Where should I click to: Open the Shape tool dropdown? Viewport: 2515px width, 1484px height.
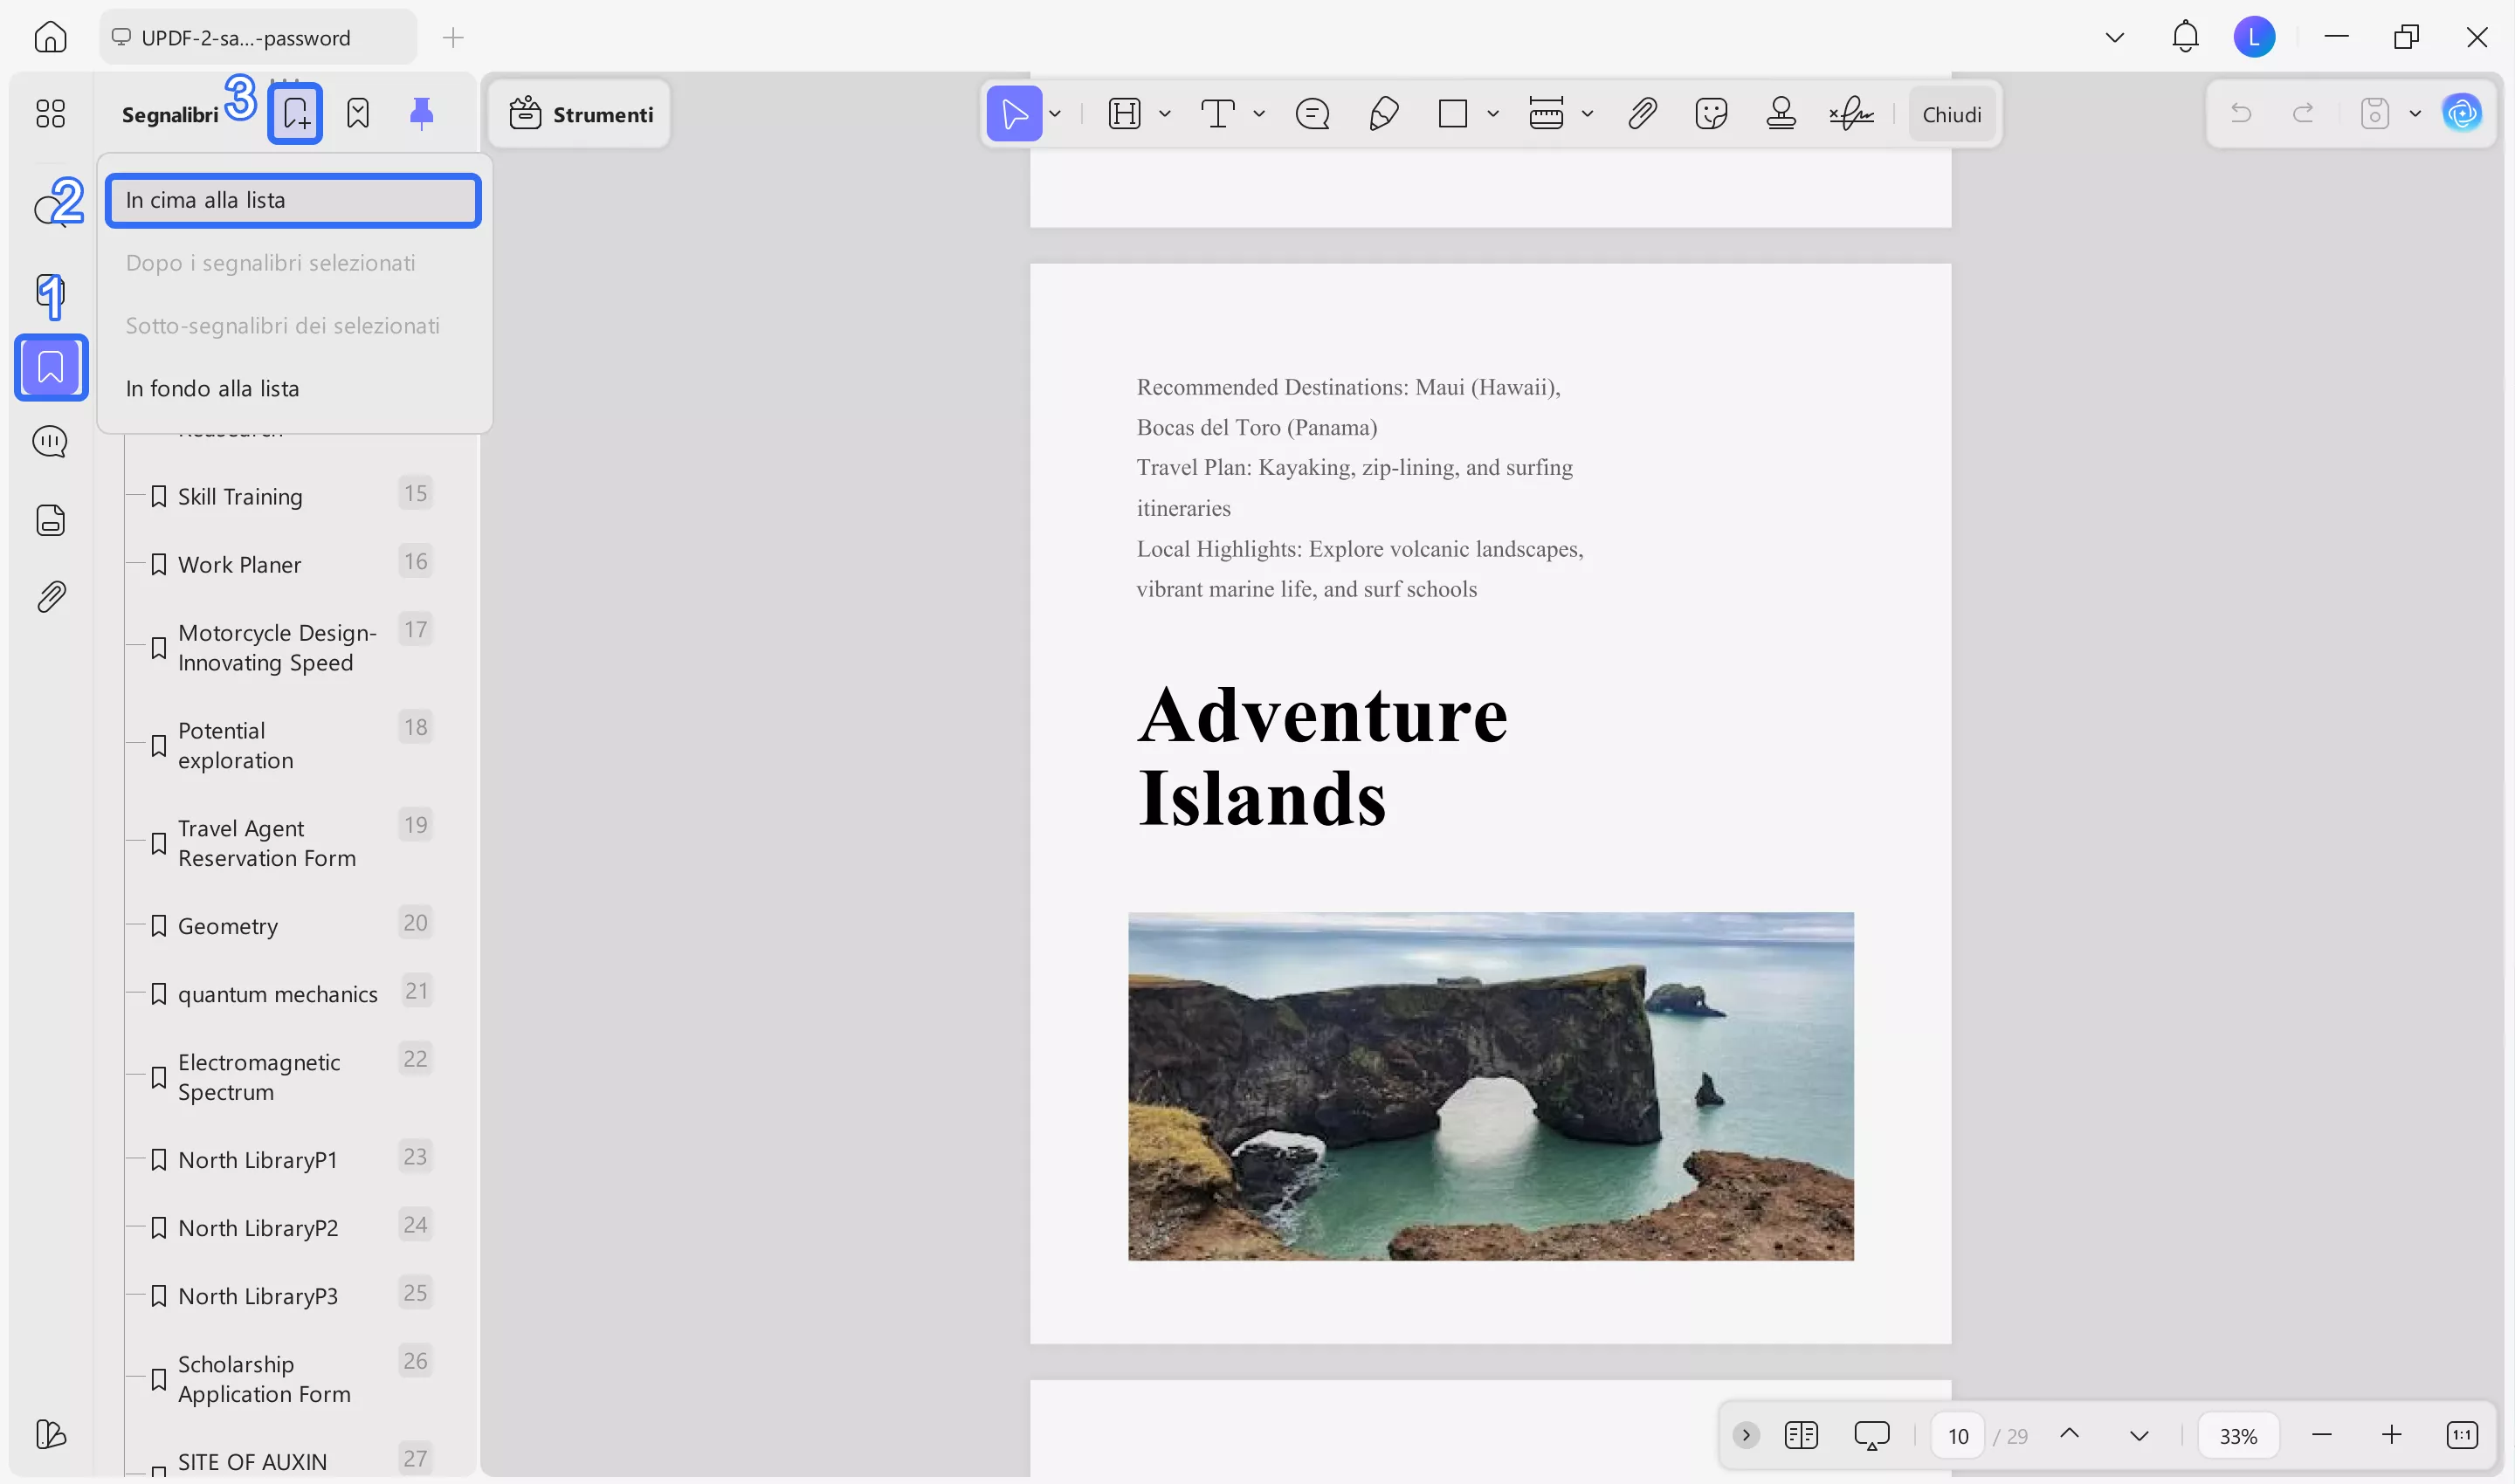pyautogui.click(x=1492, y=114)
